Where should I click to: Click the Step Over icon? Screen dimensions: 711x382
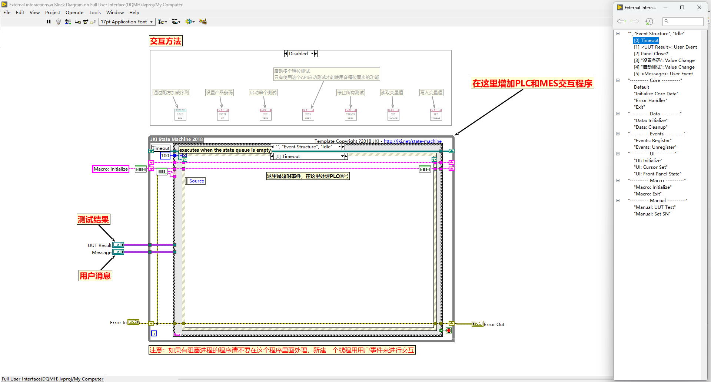pyautogui.click(x=86, y=22)
